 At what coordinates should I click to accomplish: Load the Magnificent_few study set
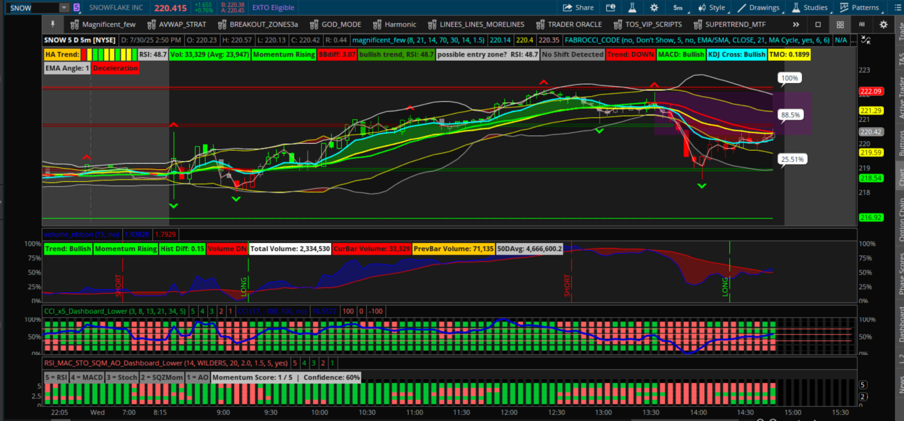point(103,24)
